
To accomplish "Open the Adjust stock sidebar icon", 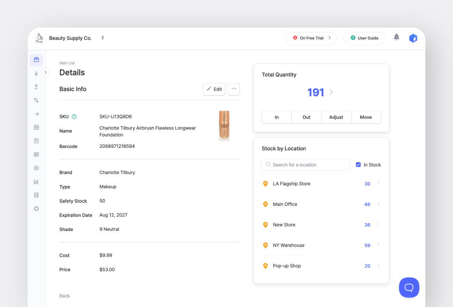I will pos(36,100).
